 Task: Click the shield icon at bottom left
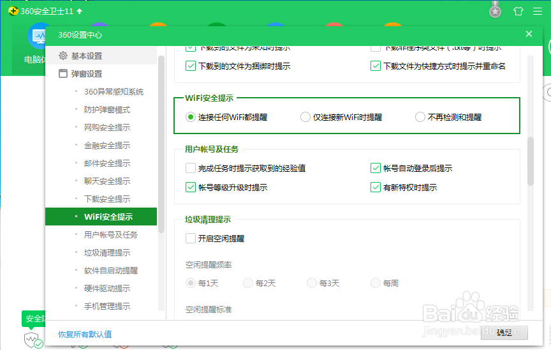pos(32,340)
